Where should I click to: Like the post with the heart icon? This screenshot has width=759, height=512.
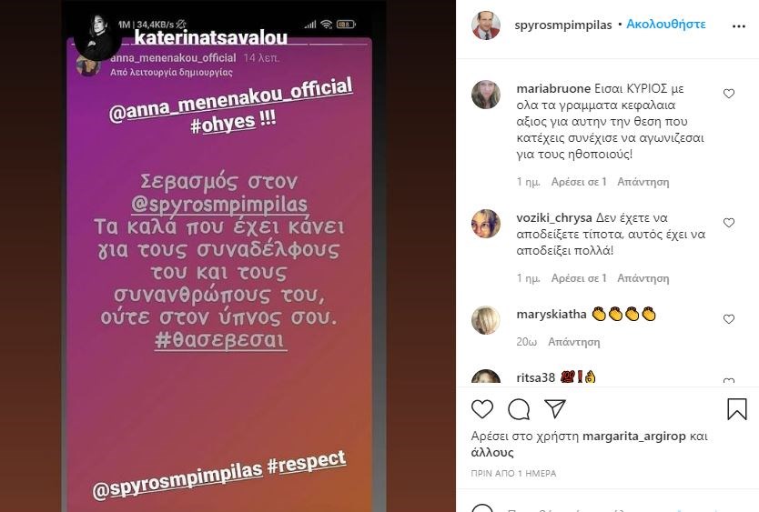(482, 409)
